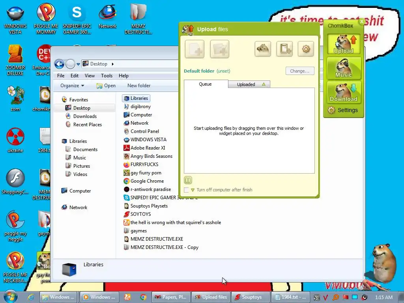The image size is (404, 303).
Task: Select Music library in navigation pane
Action: 76,157
